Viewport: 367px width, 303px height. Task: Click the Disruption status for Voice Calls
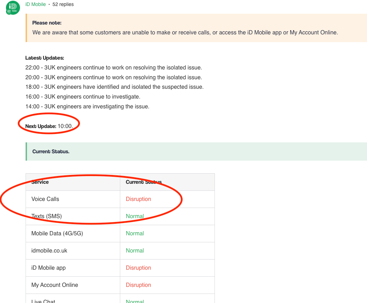[x=138, y=199]
